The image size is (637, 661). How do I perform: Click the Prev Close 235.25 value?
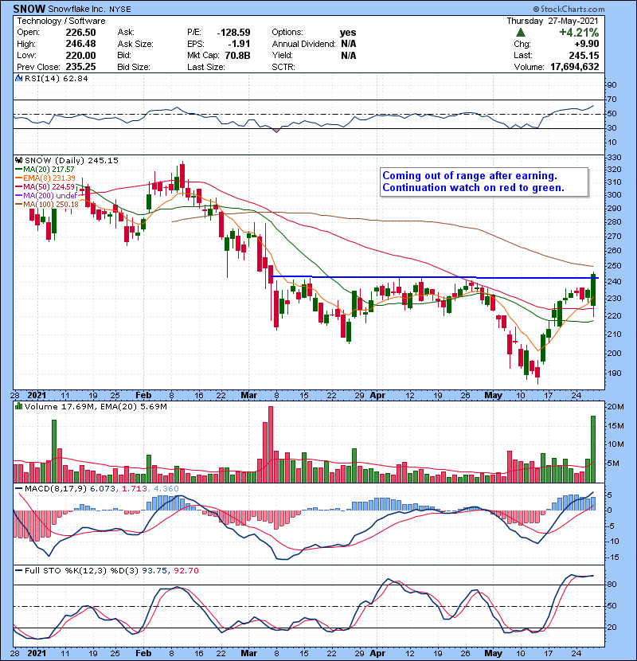coord(80,67)
